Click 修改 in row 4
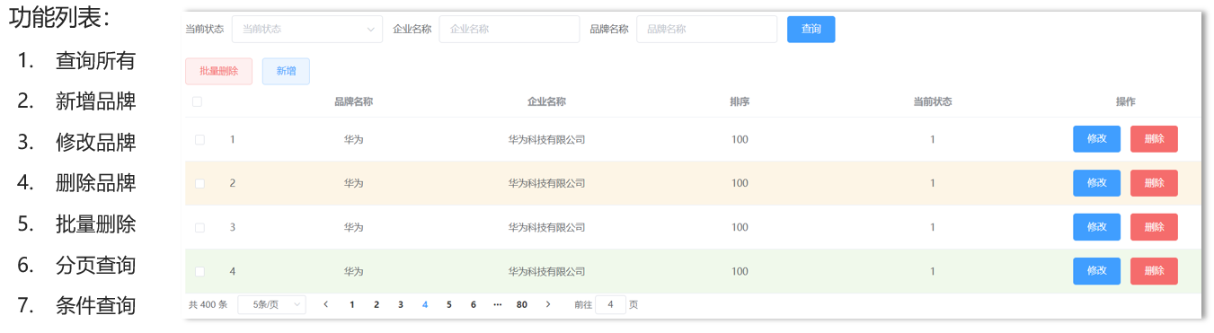 [1096, 271]
